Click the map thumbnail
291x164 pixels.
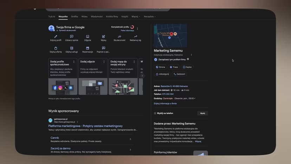pos(170,35)
